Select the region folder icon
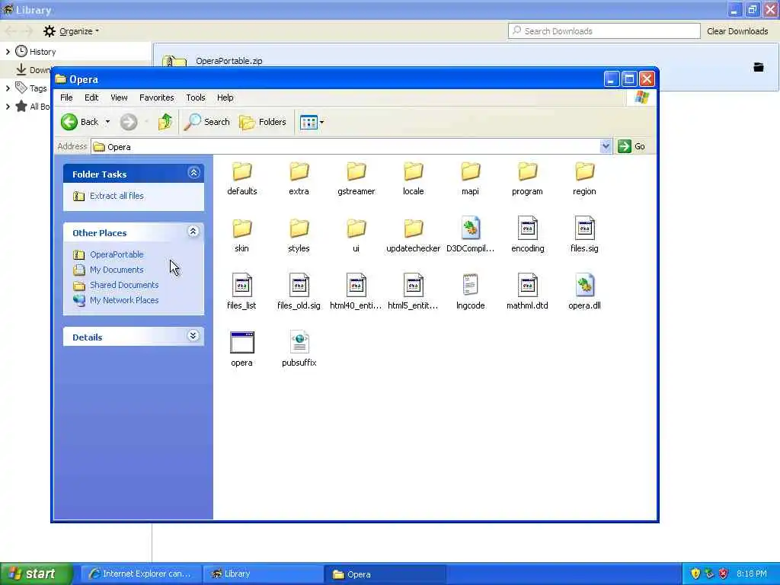Viewport: 780px width, 585px height. click(x=584, y=172)
